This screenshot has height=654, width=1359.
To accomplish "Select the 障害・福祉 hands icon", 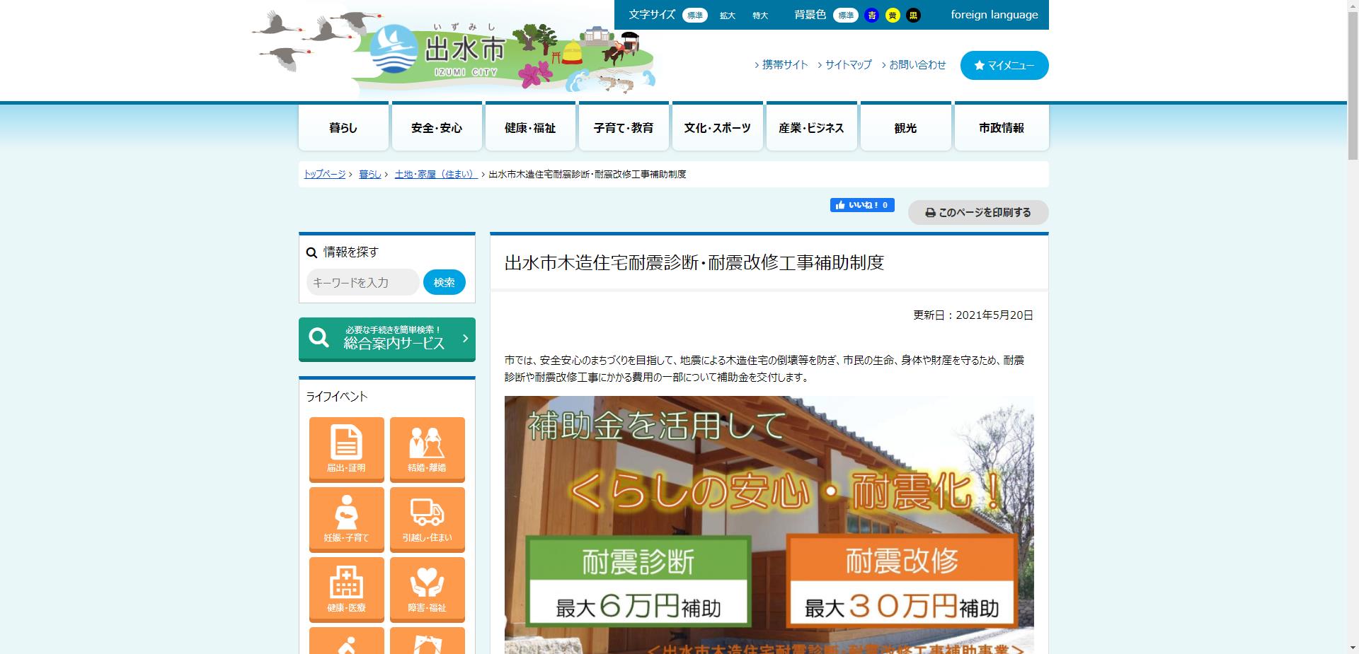I will click(x=427, y=589).
